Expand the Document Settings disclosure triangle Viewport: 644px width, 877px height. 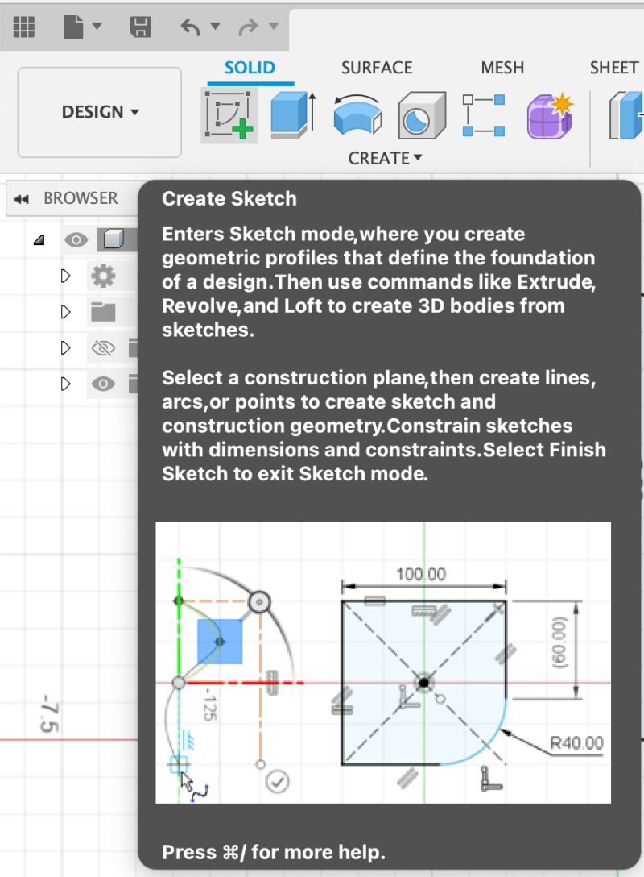click(65, 275)
